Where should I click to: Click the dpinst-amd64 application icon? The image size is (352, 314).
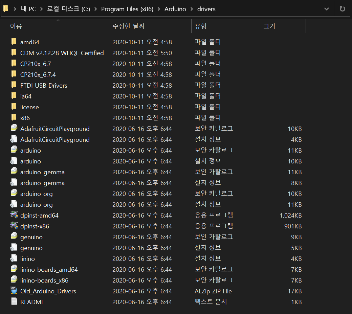tap(14, 215)
